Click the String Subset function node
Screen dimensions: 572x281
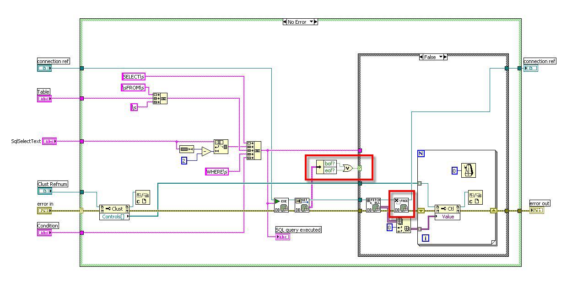(x=221, y=147)
